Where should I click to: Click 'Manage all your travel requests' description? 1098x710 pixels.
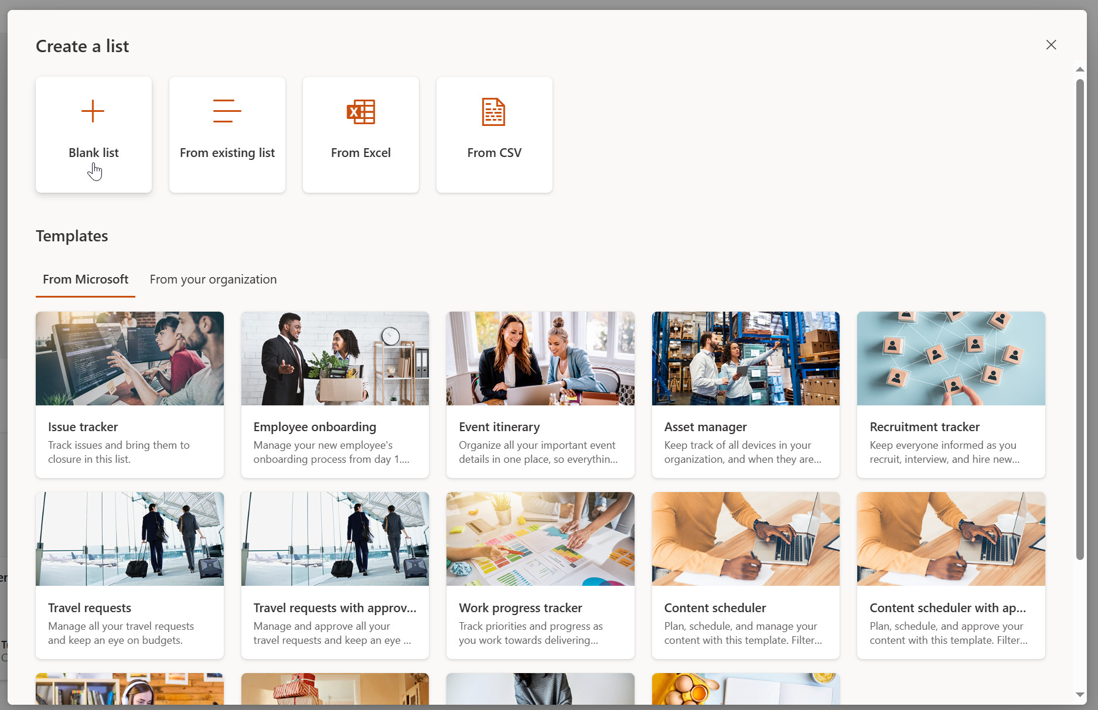click(121, 633)
